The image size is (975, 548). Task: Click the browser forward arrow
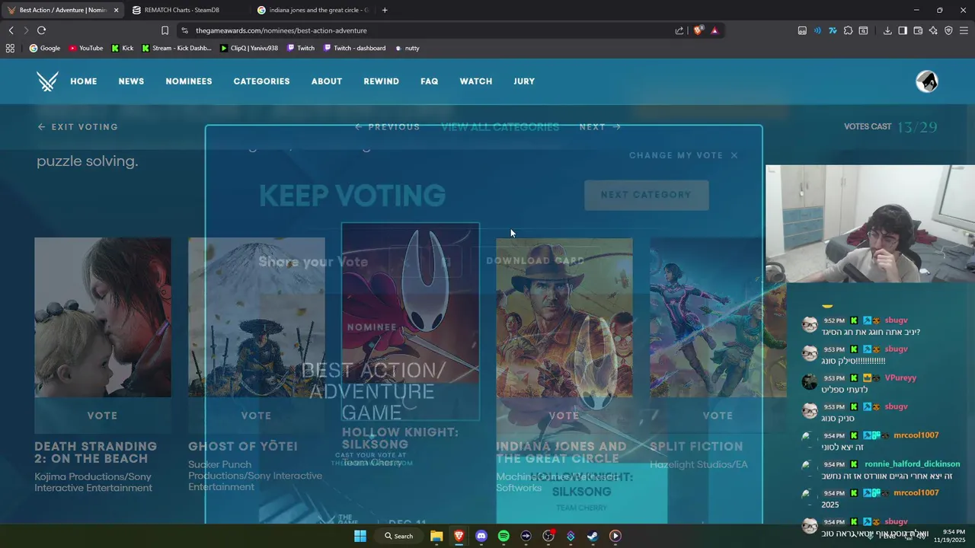click(x=26, y=30)
